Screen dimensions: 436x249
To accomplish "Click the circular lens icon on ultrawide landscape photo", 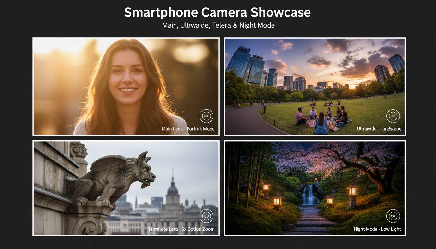I will (x=393, y=116).
